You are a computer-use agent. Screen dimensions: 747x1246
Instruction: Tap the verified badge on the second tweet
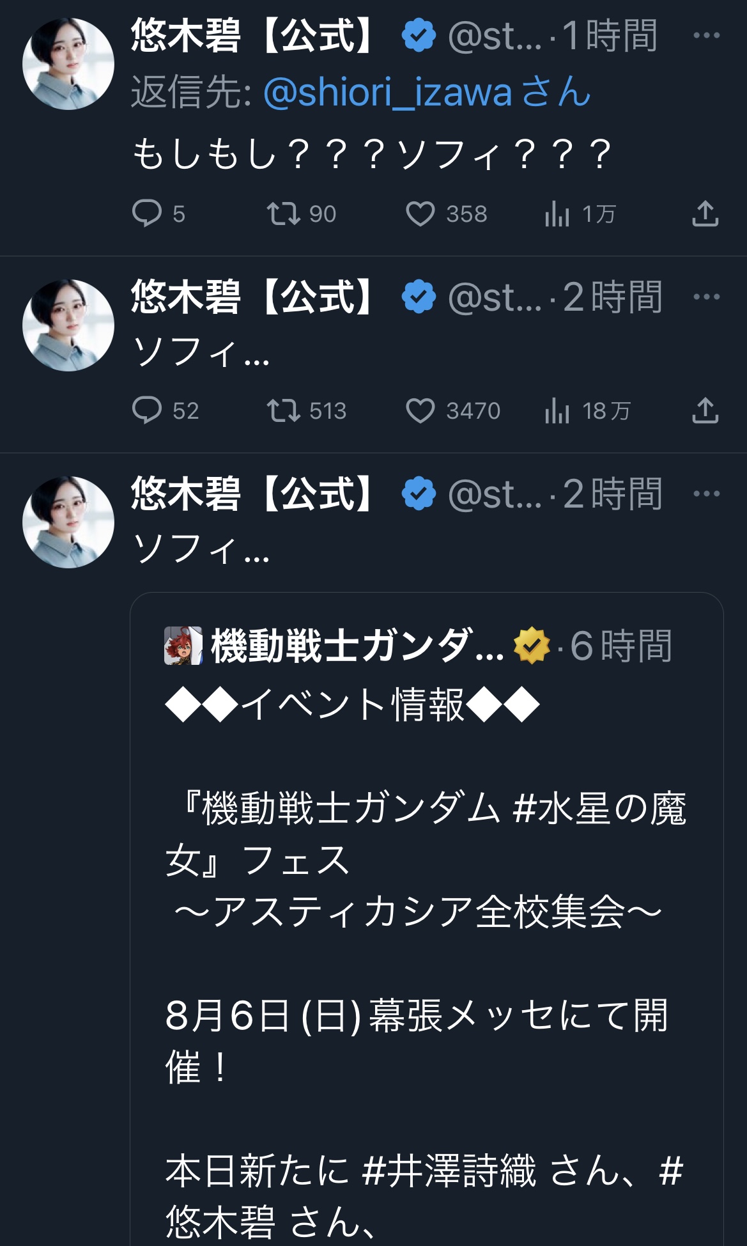coord(419,297)
